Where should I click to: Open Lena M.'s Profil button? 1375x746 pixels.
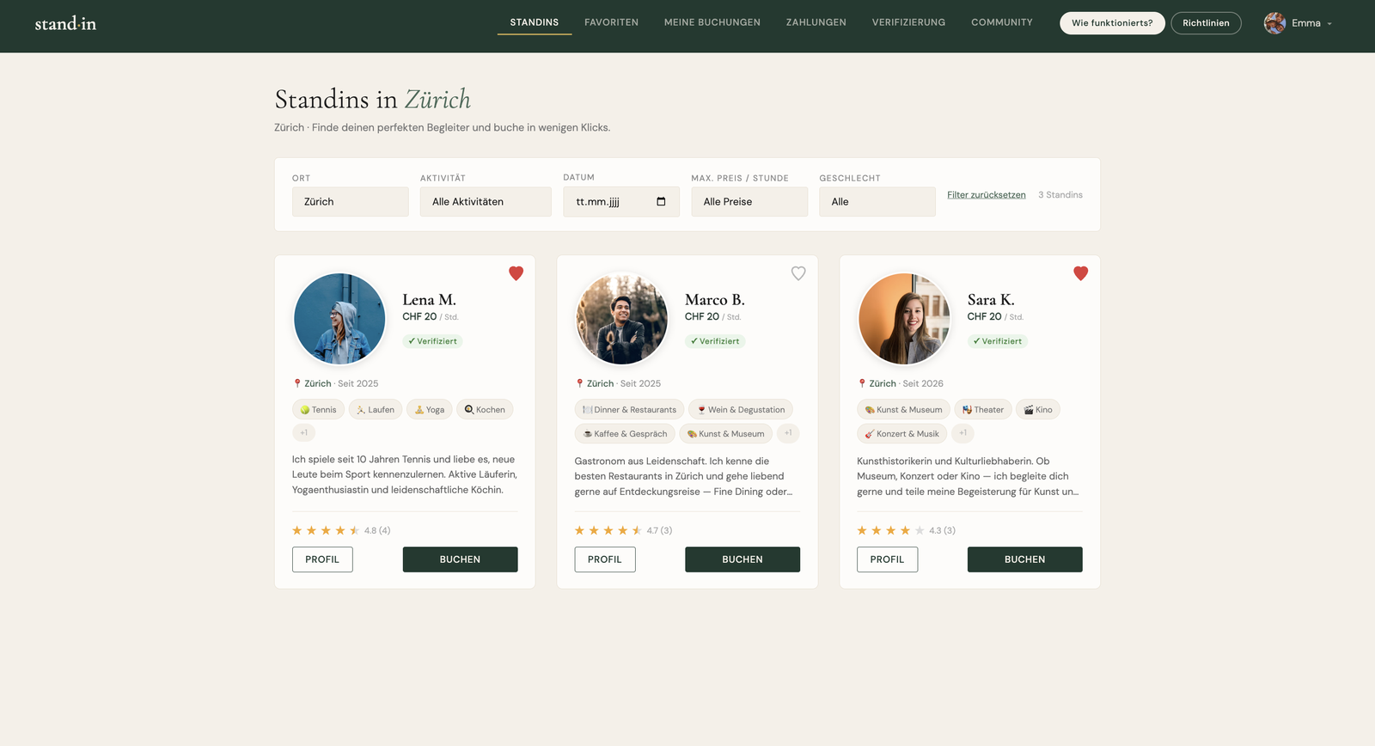[x=322, y=559]
